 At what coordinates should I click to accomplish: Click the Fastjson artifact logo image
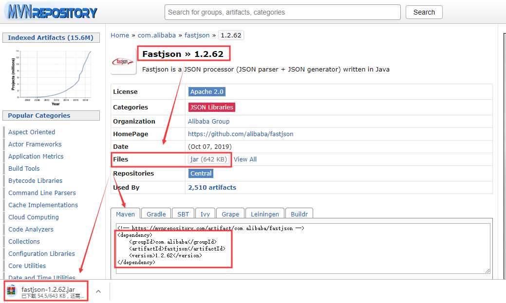(x=123, y=62)
